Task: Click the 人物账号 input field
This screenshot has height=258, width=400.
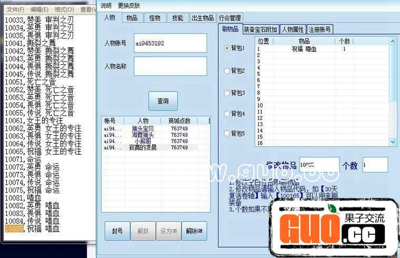Action: (x=170, y=43)
